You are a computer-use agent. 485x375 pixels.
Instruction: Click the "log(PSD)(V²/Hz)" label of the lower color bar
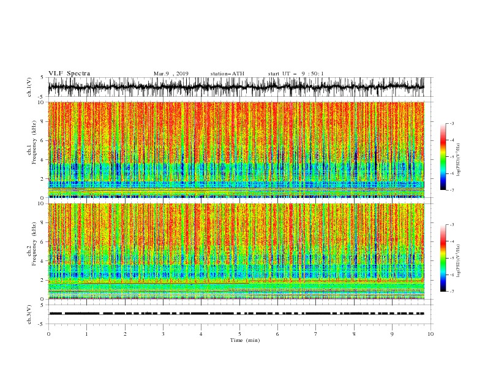tap(459, 261)
